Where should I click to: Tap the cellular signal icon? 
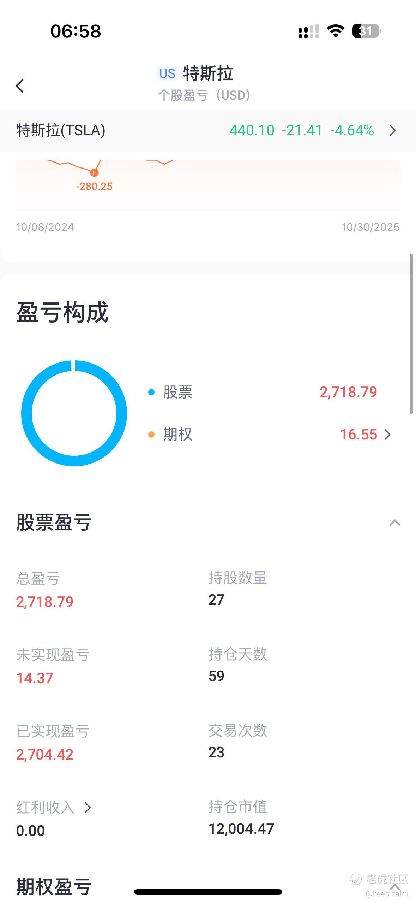tap(309, 31)
